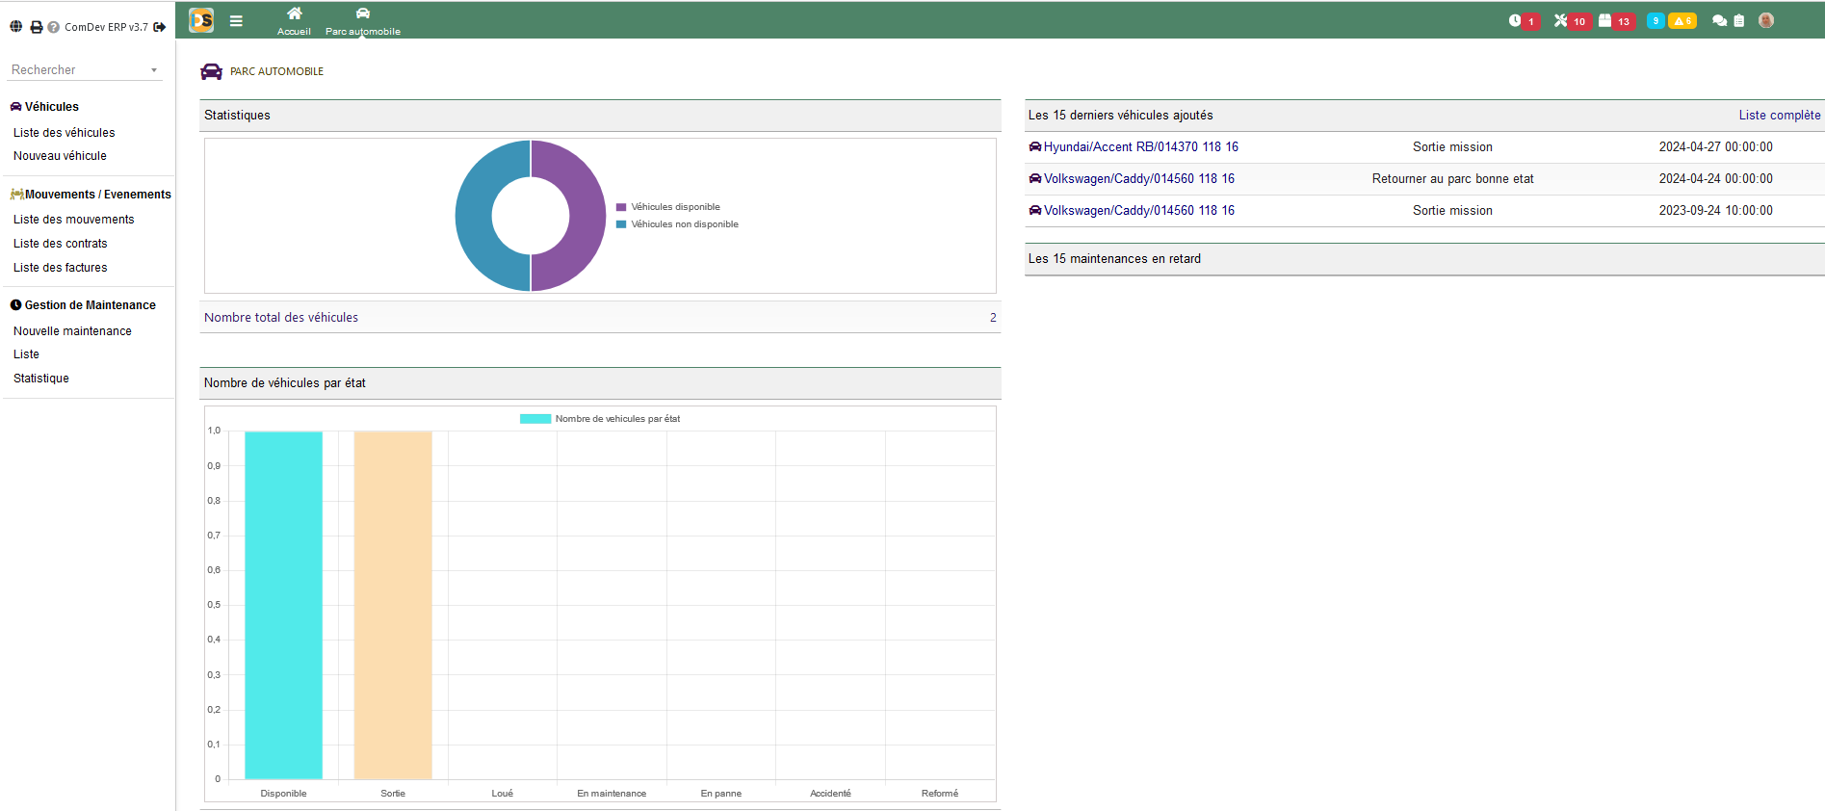Click 'Retourner au parc bonne etat' text
This screenshot has height=811, width=1825.
(1452, 179)
